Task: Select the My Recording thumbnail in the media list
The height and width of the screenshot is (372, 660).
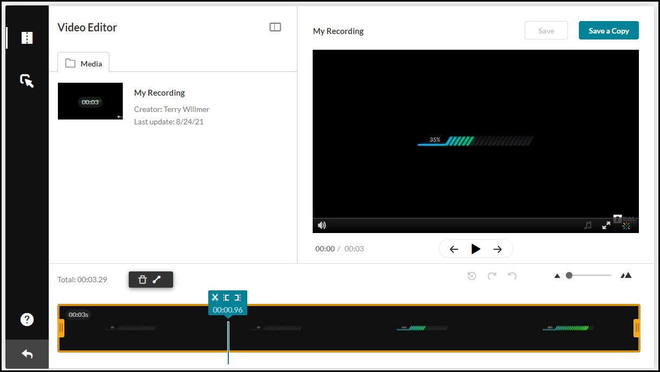Action: (90, 101)
